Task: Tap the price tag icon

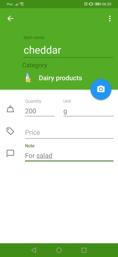Action: tap(10, 131)
